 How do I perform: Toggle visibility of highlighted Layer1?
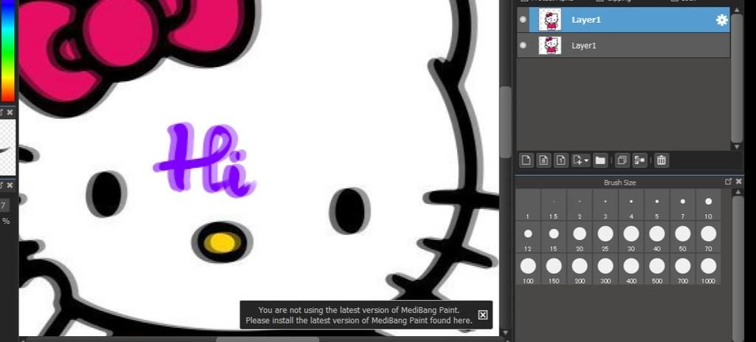pyautogui.click(x=523, y=20)
